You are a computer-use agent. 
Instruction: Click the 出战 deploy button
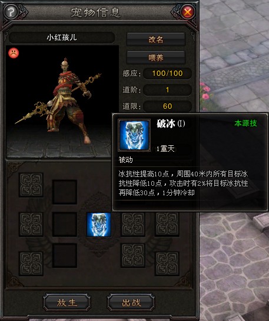pos(131,303)
